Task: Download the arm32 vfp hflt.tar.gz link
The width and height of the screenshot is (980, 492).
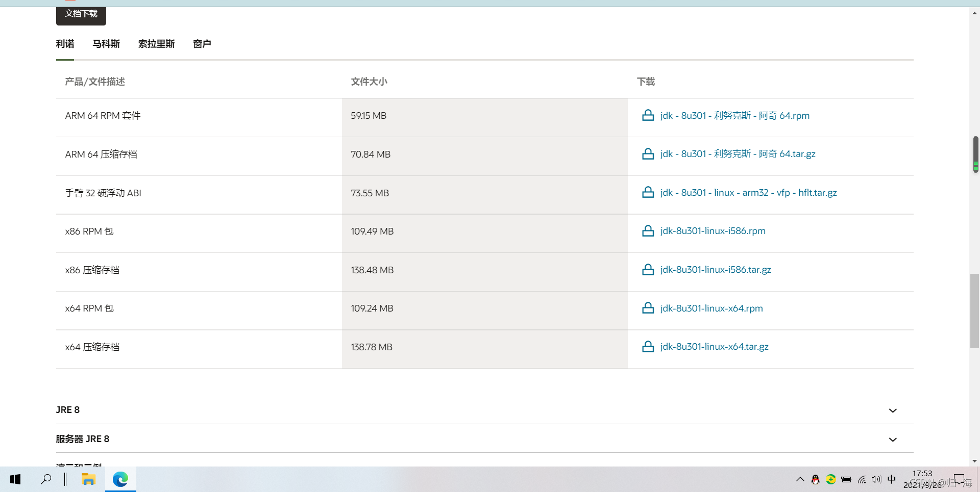Action: click(748, 192)
